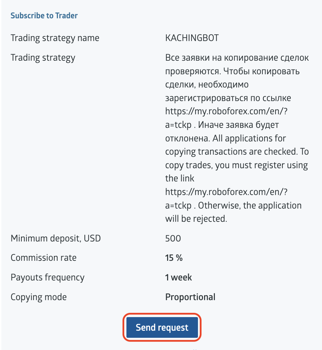Viewport: 322px width, 350px height.
Task: Select the 15 % commission value
Action: 173,257
